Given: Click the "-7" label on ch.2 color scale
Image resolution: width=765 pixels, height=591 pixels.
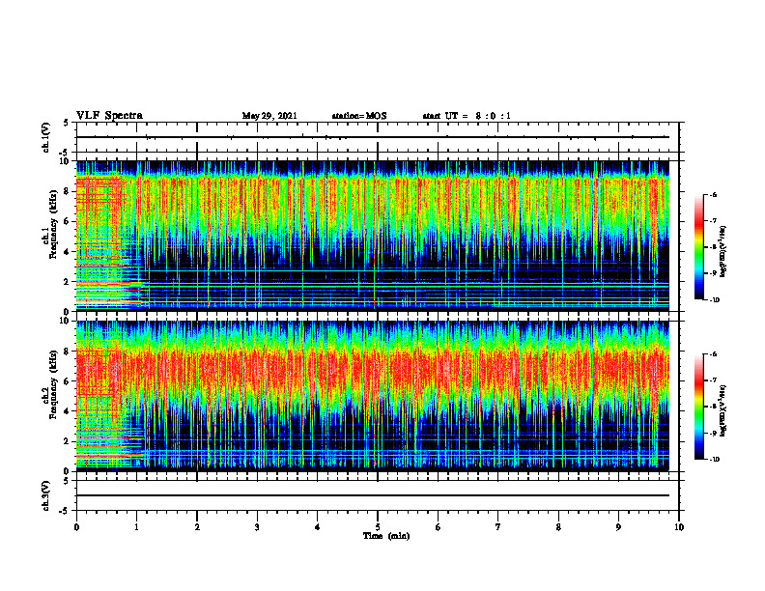Looking at the screenshot, I should pos(713,380).
